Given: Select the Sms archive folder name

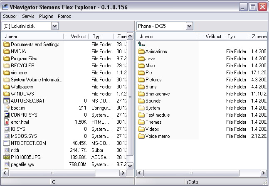Looking at the screenshot, I should click(x=158, y=94).
